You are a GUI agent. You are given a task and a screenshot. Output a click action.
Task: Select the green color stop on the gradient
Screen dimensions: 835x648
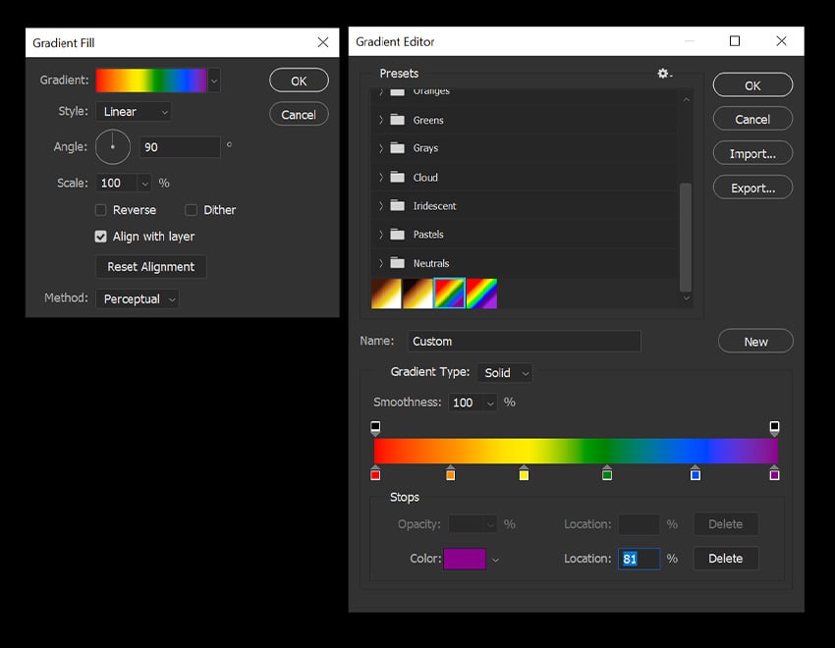[x=607, y=474]
